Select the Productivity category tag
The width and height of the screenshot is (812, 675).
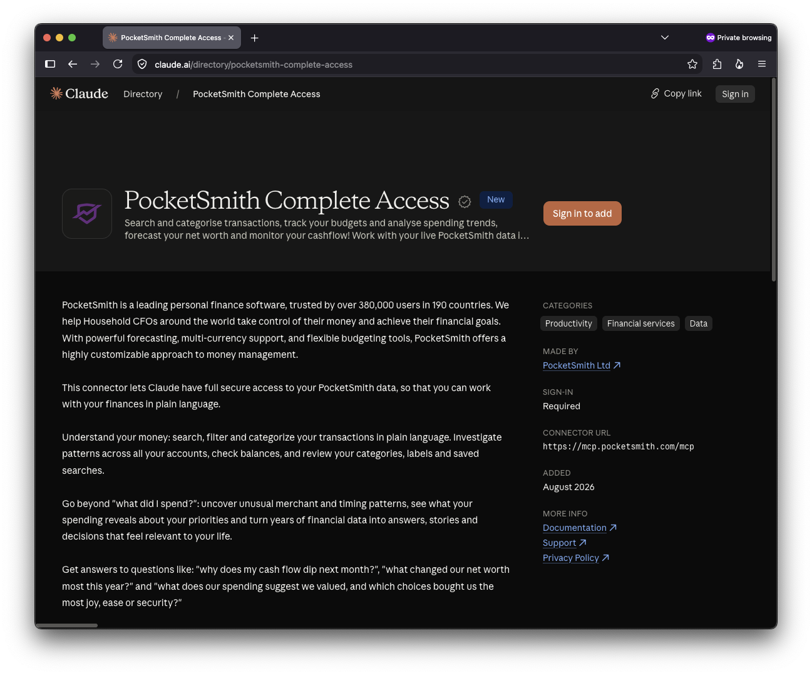pyautogui.click(x=568, y=323)
